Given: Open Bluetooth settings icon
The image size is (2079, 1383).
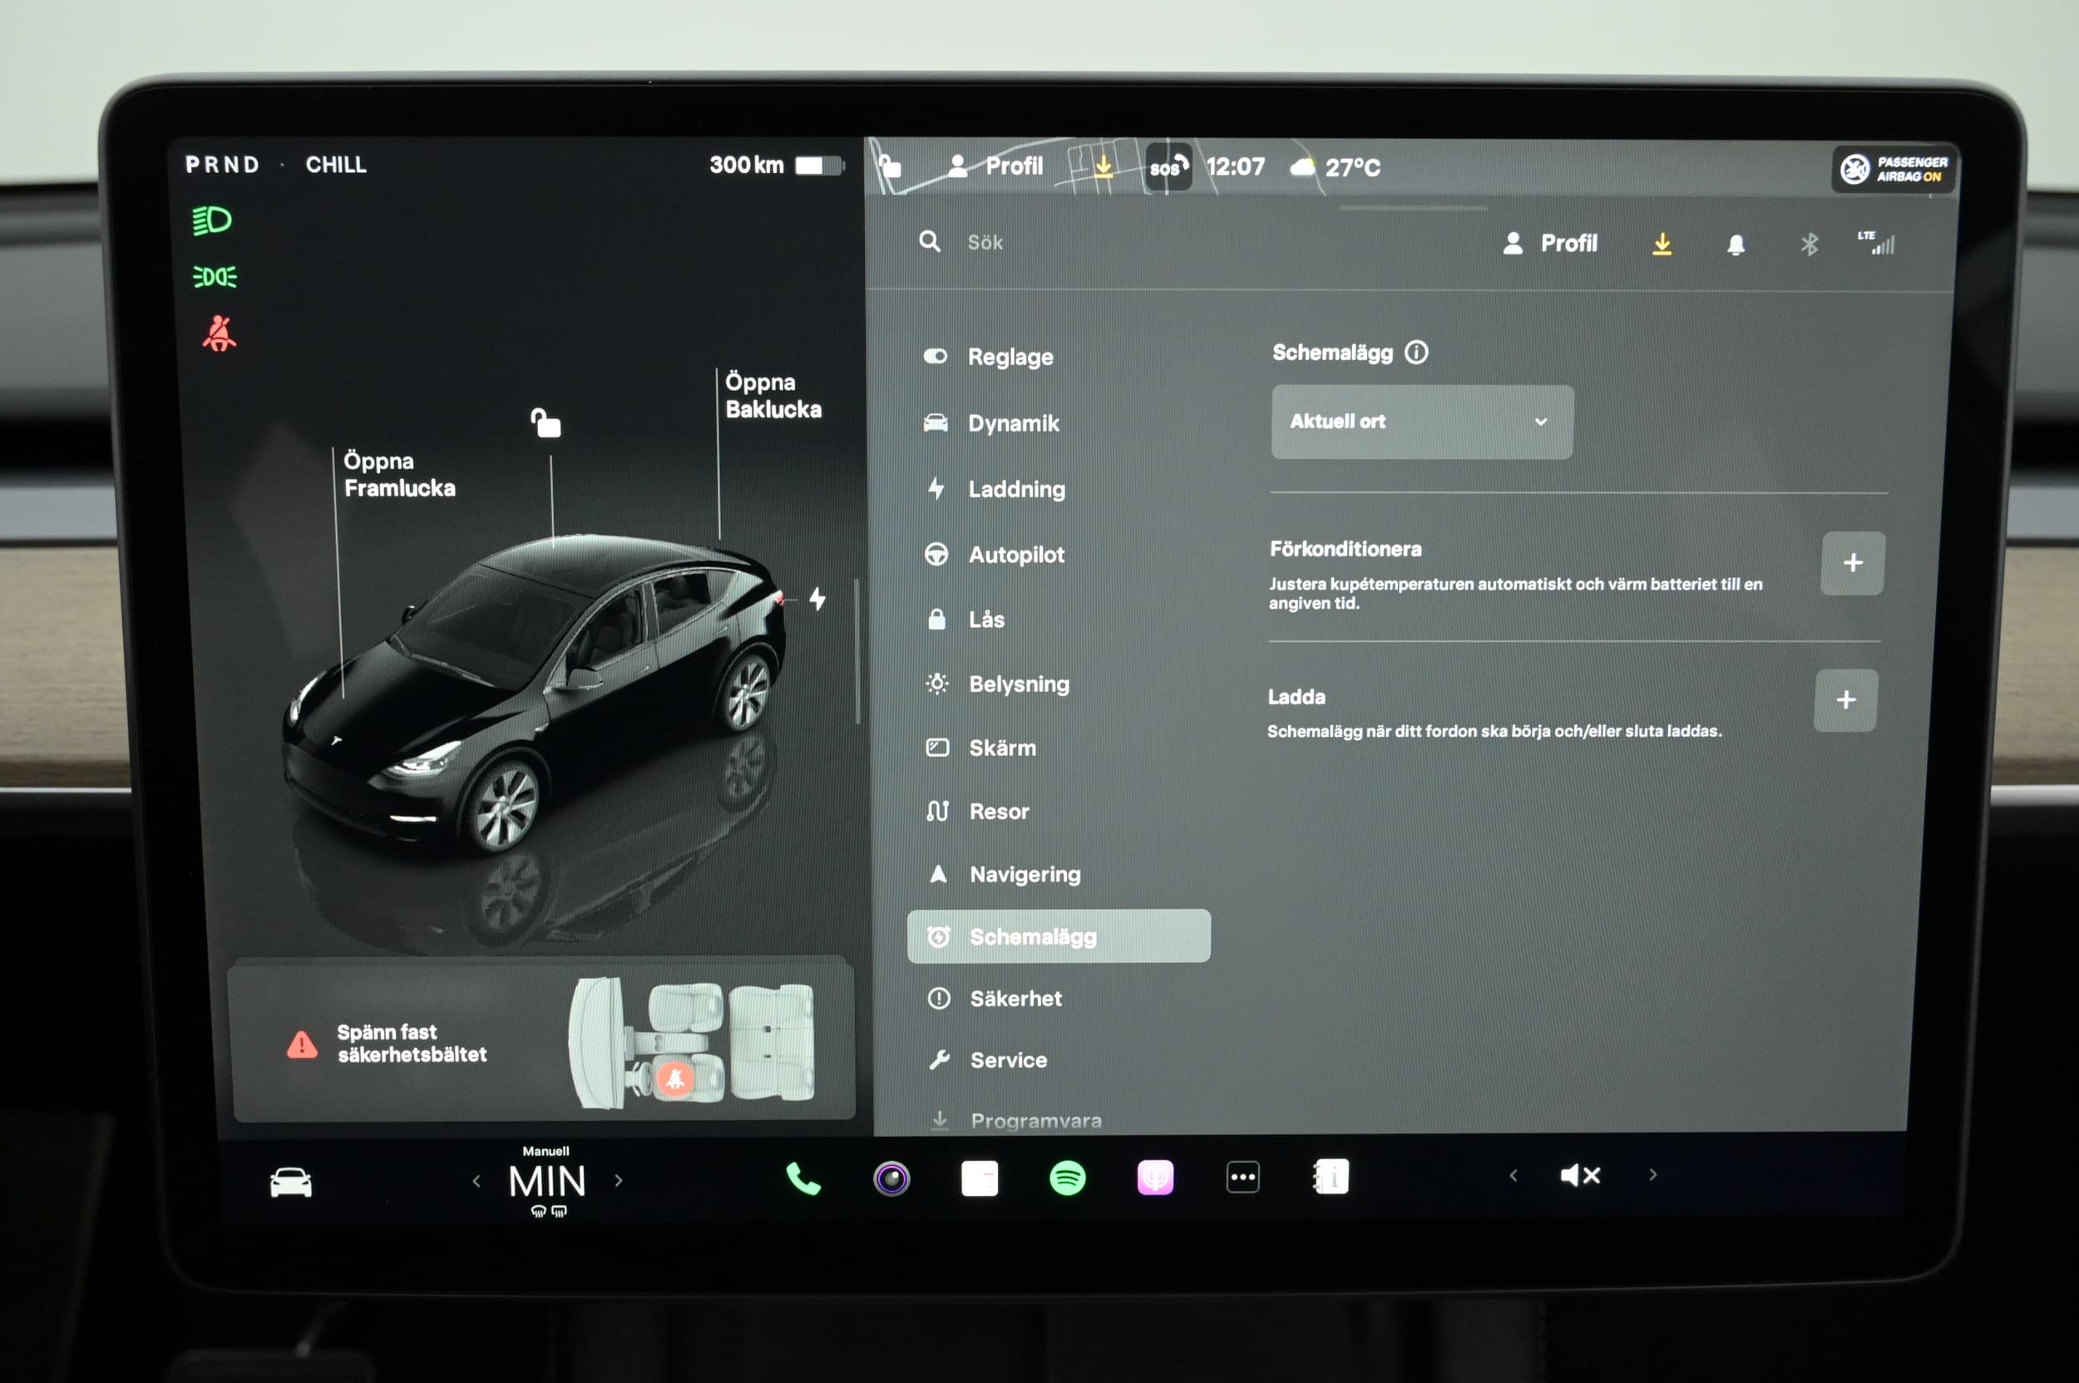Looking at the screenshot, I should 1809,244.
